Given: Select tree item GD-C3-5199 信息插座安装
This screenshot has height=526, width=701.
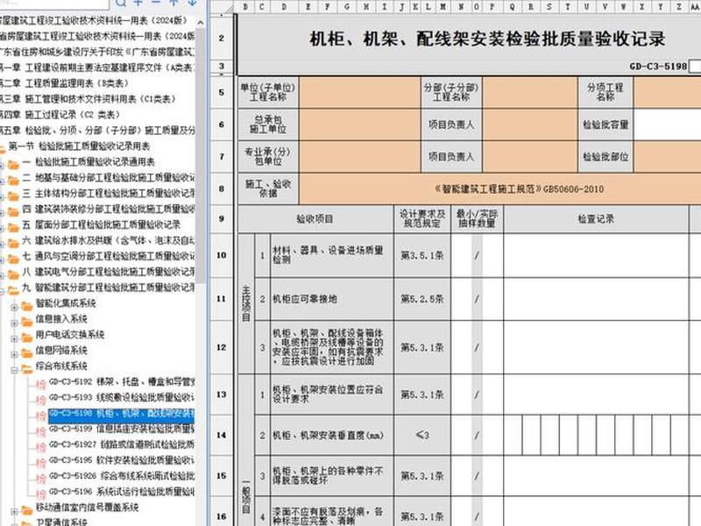Looking at the screenshot, I should pyautogui.click(x=122, y=429).
